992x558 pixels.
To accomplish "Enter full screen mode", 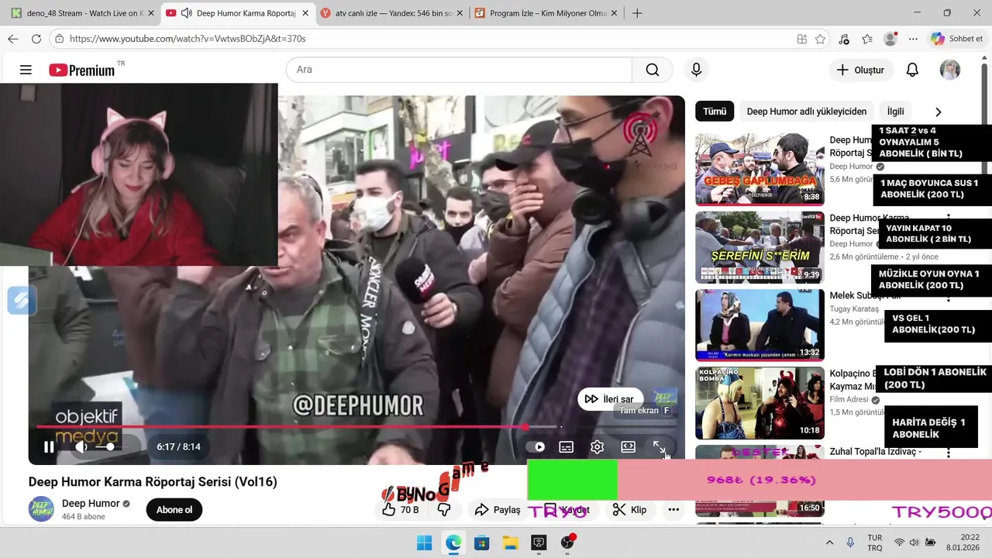I will pos(659,447).
